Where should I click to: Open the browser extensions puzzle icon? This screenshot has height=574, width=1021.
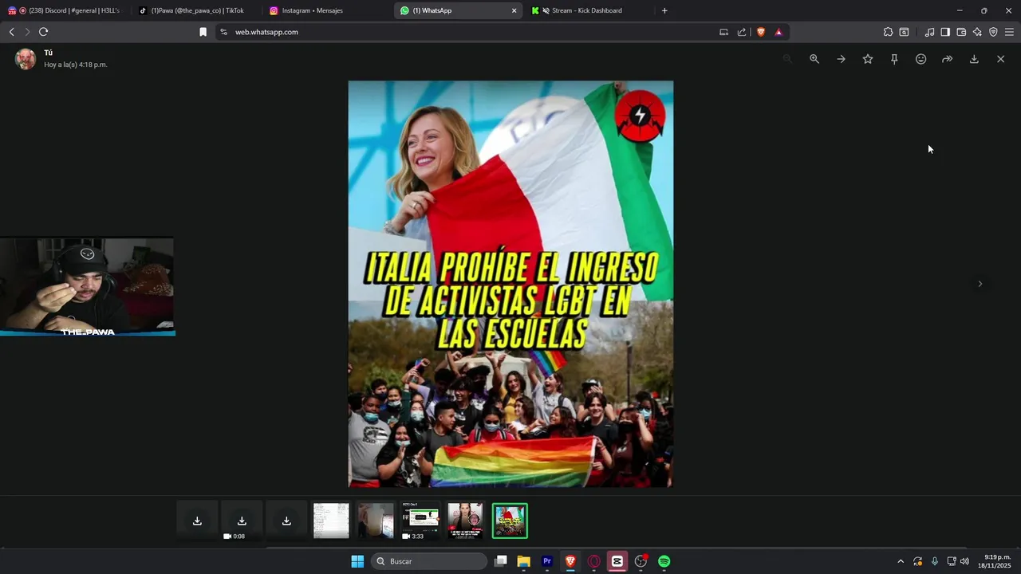tap(888, 32)
